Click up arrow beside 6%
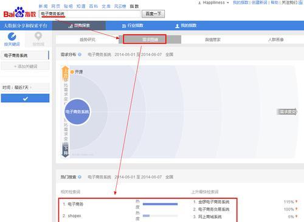Viewport: 304px width, 222px height. pos(296,217)
